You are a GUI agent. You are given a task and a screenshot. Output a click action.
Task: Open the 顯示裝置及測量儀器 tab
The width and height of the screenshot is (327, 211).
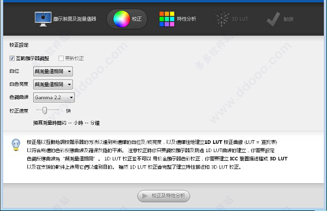pos(65,19)
